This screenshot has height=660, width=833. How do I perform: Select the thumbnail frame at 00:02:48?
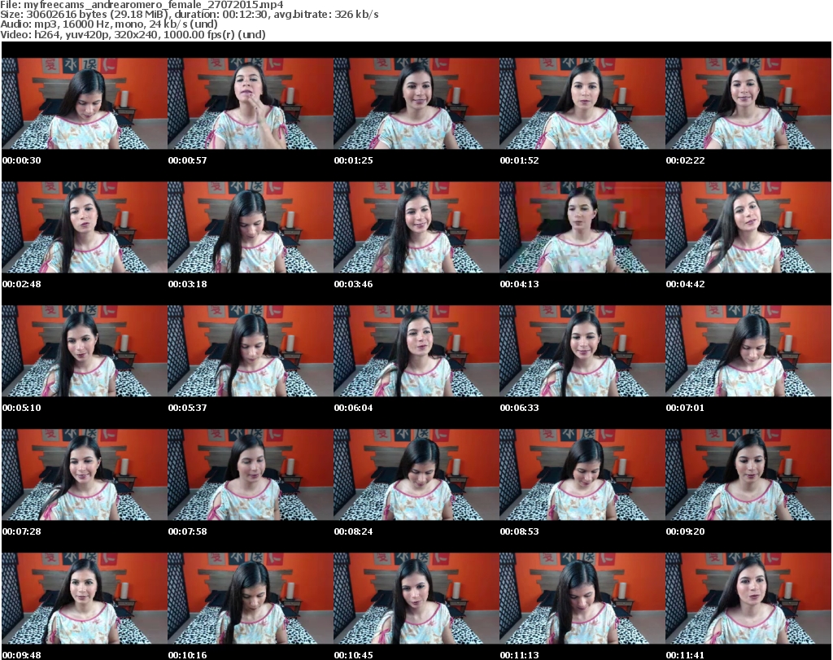pyautogui.click(x=84, y=227)
